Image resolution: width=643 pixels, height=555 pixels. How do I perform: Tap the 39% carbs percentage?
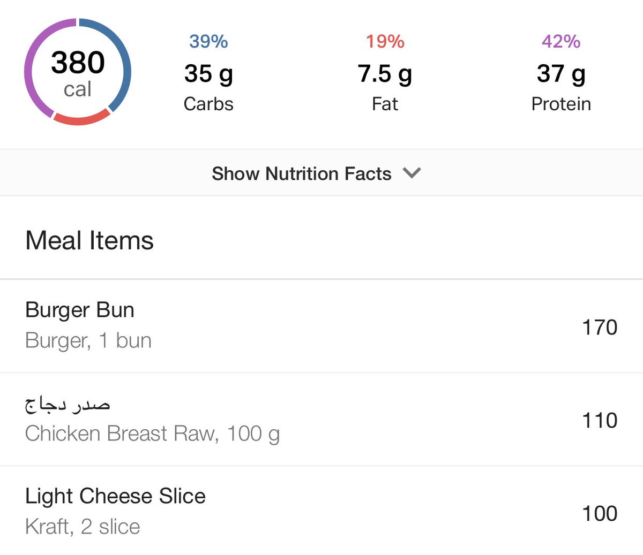coord(208,41)
